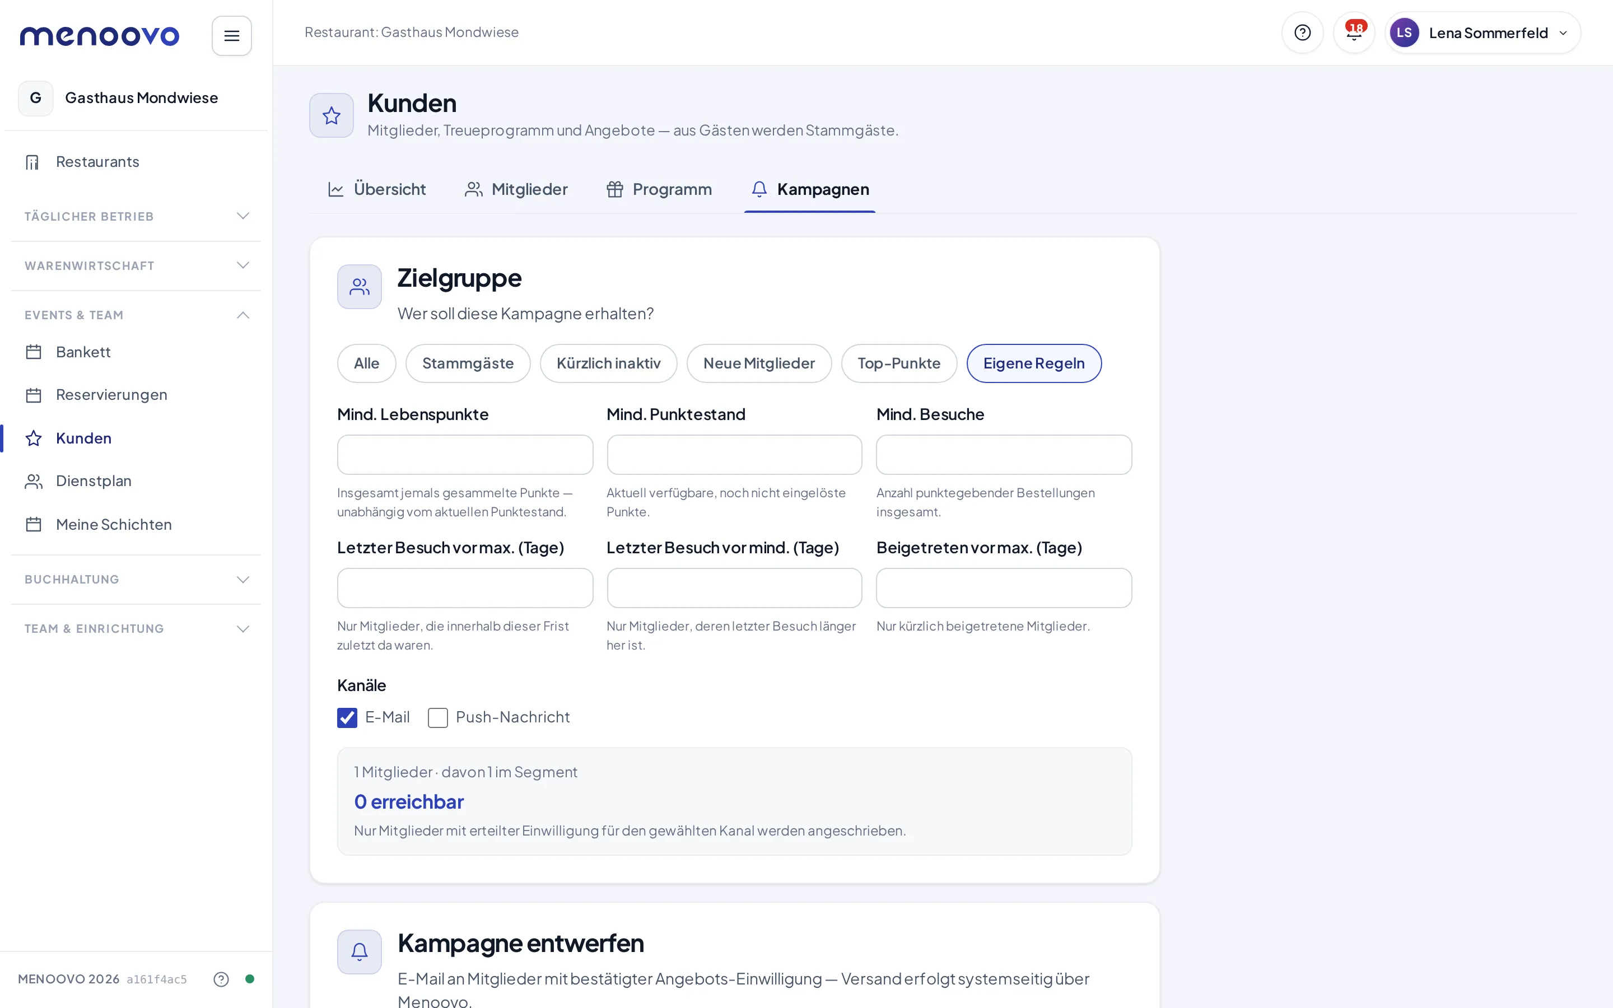Focus the Beigetreten vor max. (Tage) field
The width and height of the screenshot is (1613, 1008).
(1004, 588)
